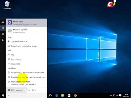131x98 pixels.
Task: Switch to the Mijn spullen filter
Action: pos(16,90)
